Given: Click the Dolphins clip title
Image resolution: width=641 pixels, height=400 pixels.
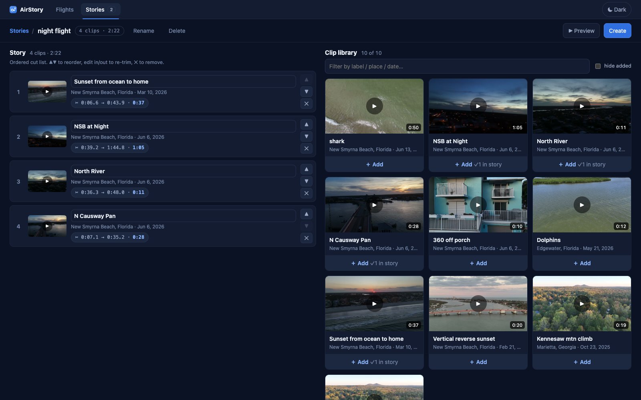Looking at the screenshot, I should 548,240.
